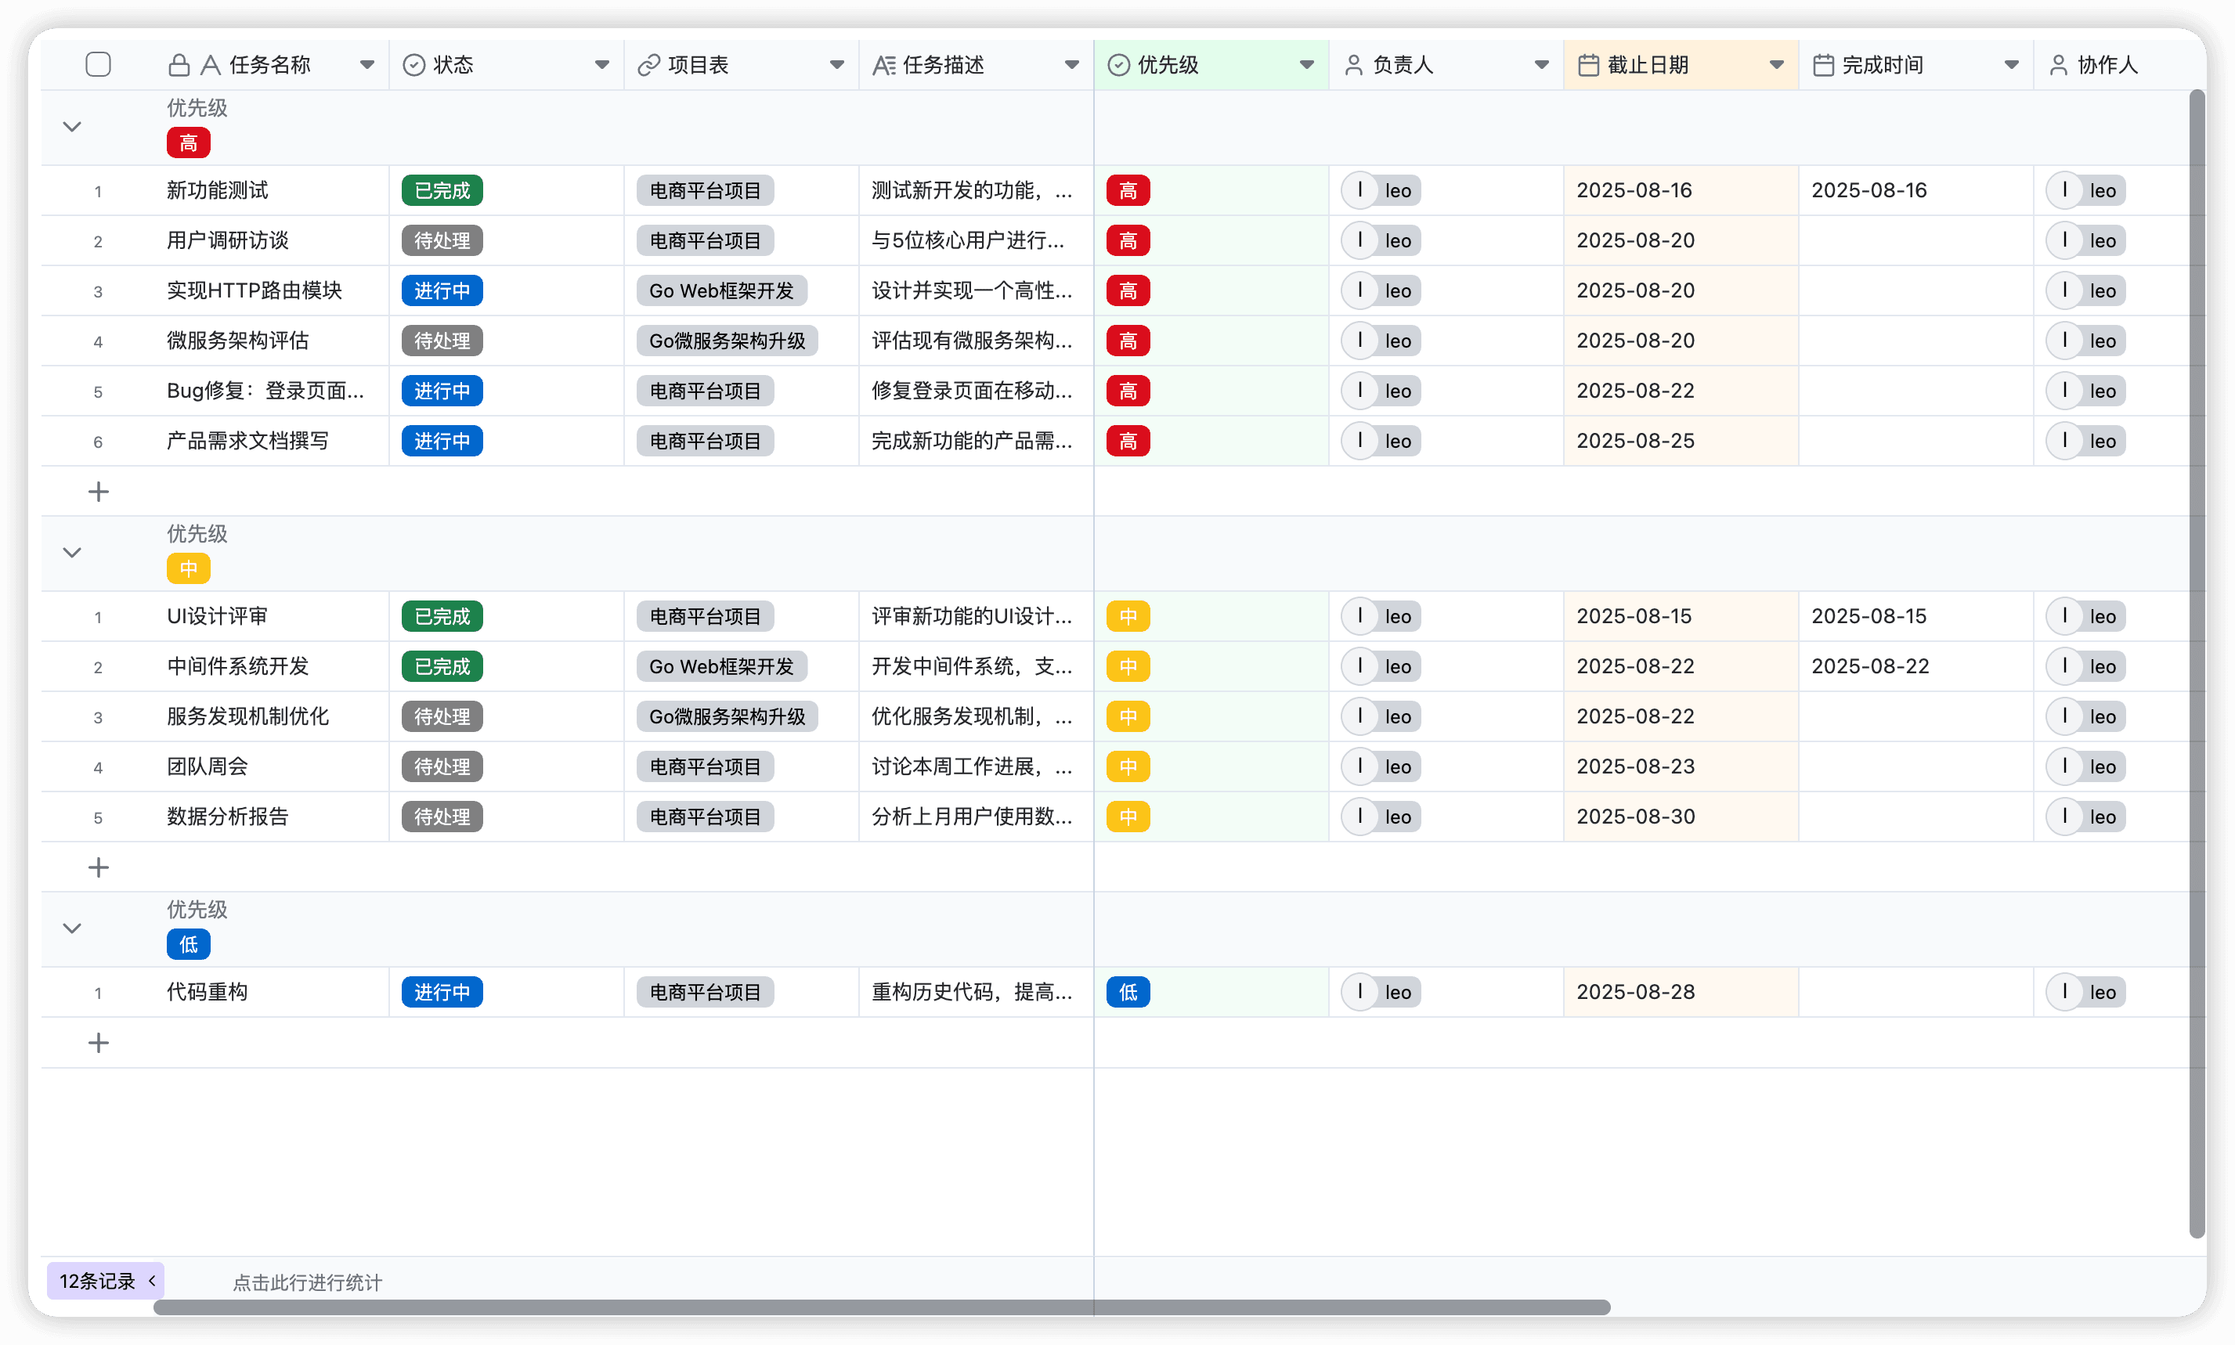Click the lock icon beside 任务名称
2235x1345 pixels.
click(179, 64)
